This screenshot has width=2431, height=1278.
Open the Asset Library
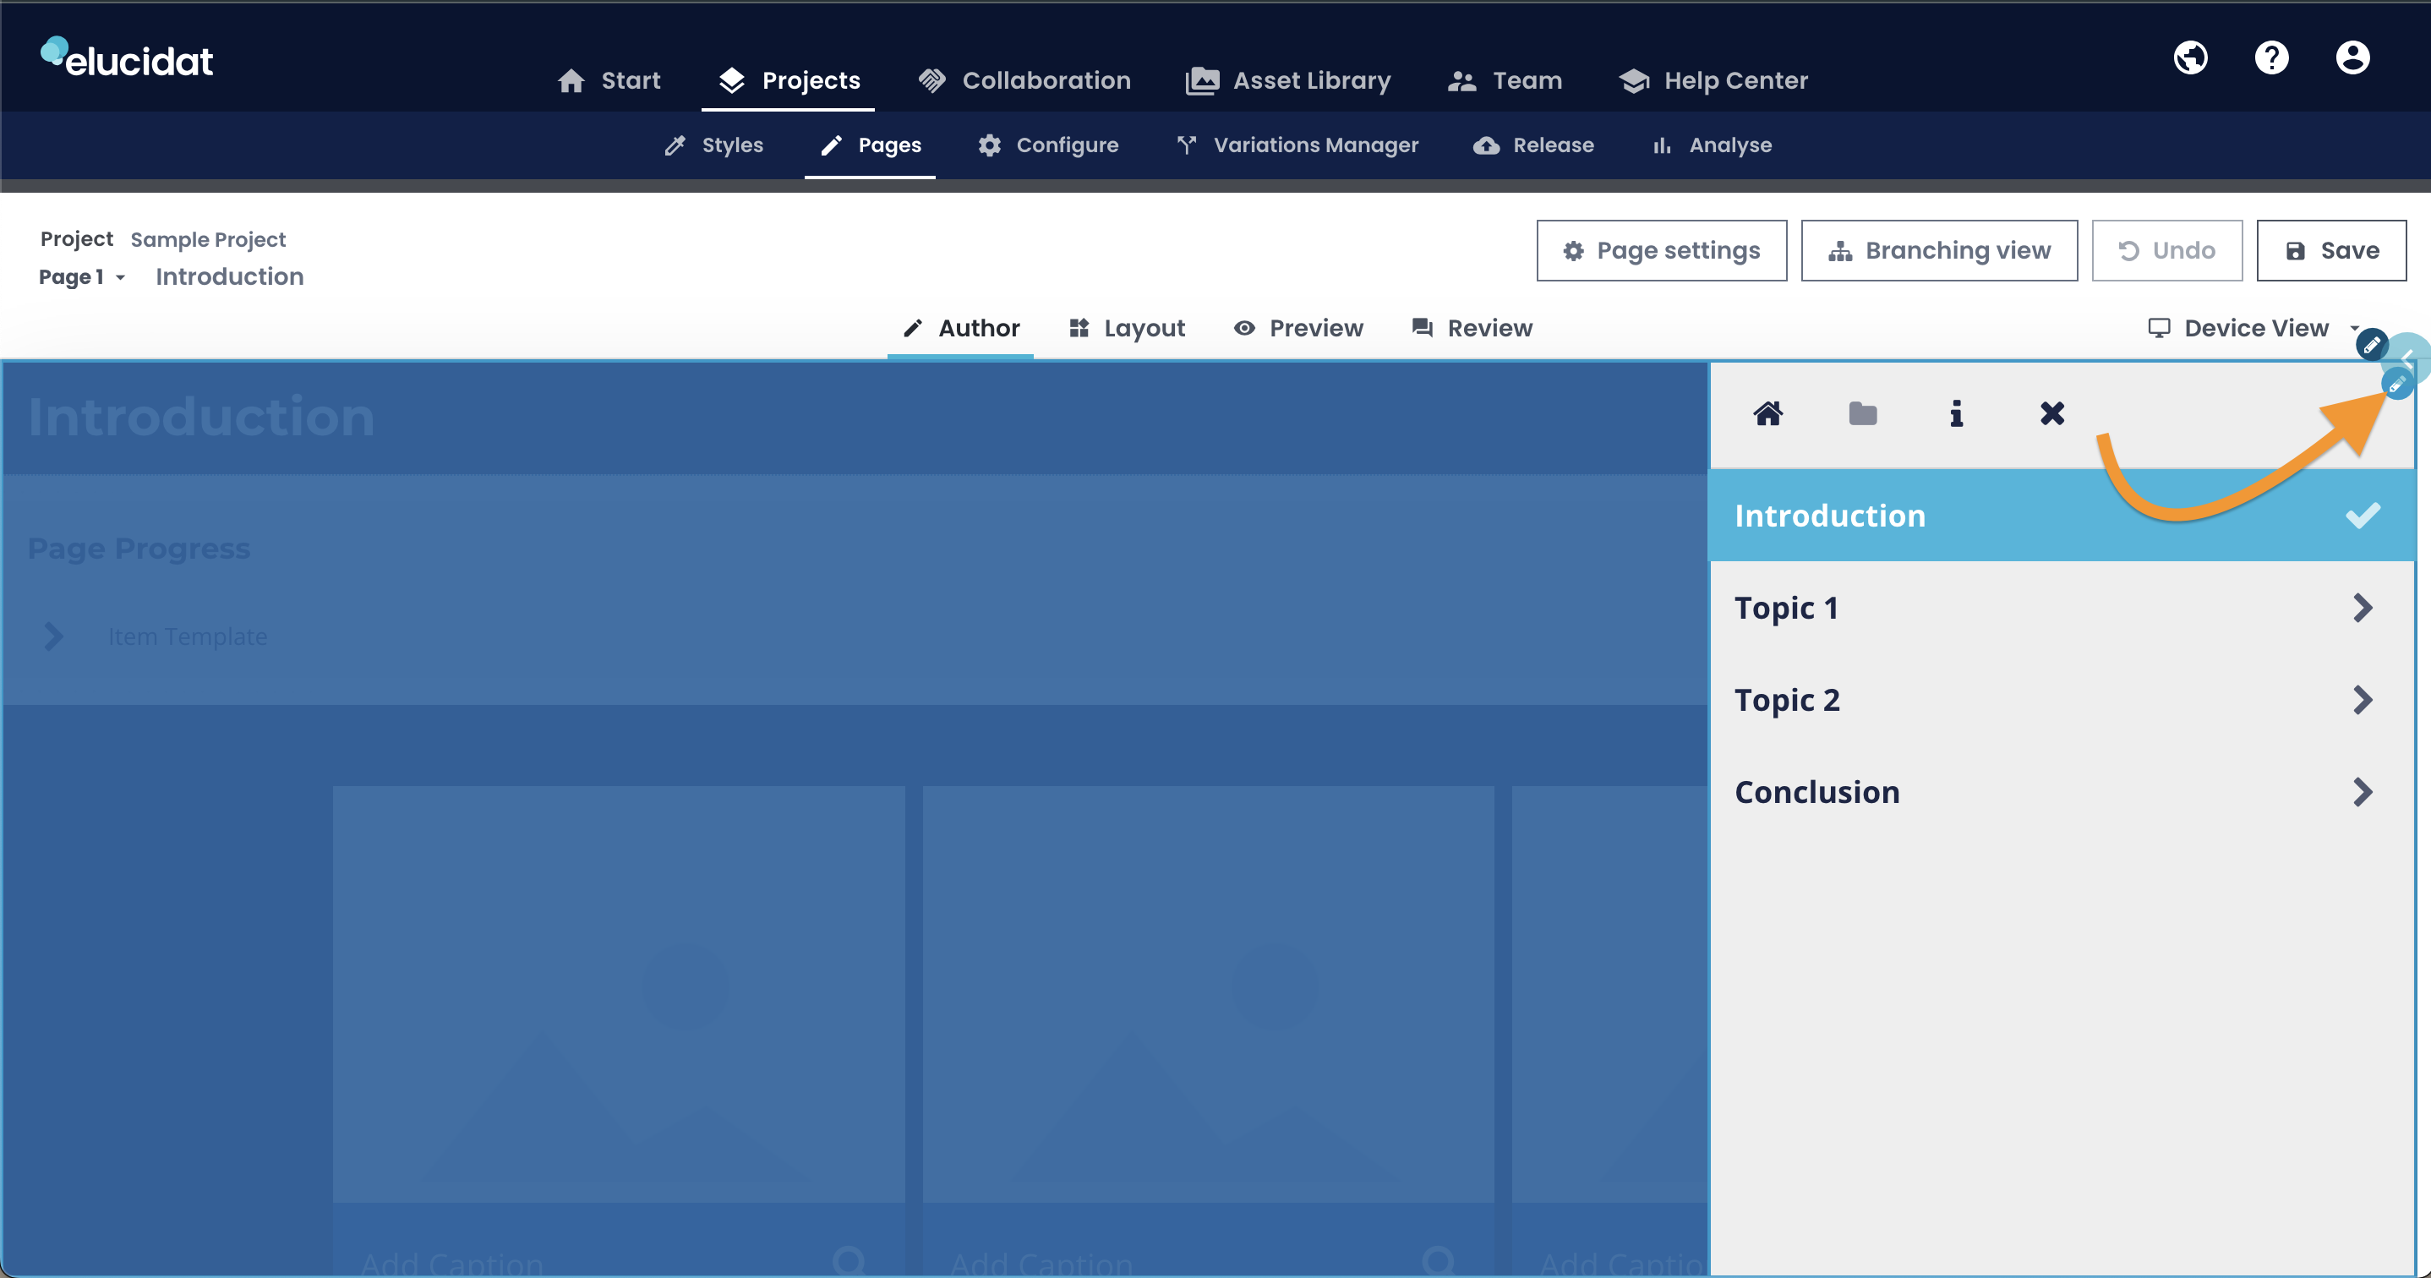click(1288, 80)
